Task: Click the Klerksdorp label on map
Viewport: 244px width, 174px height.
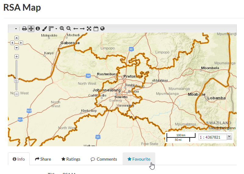Action: (x=89, y=111)
